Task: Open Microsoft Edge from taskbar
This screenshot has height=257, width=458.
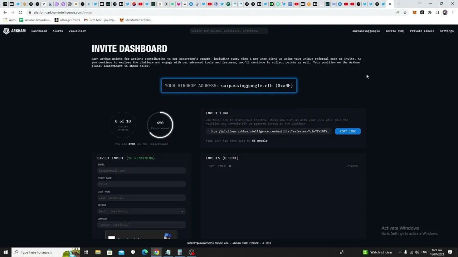Action: [x=145, y=252]
